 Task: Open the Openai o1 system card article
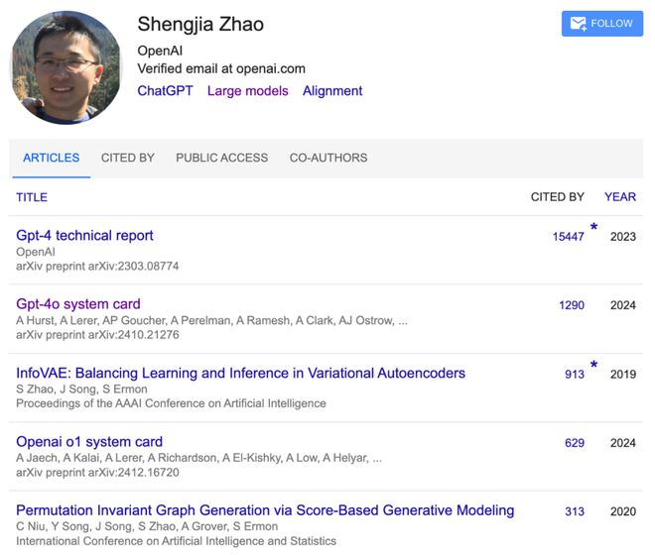coord(89,442)
